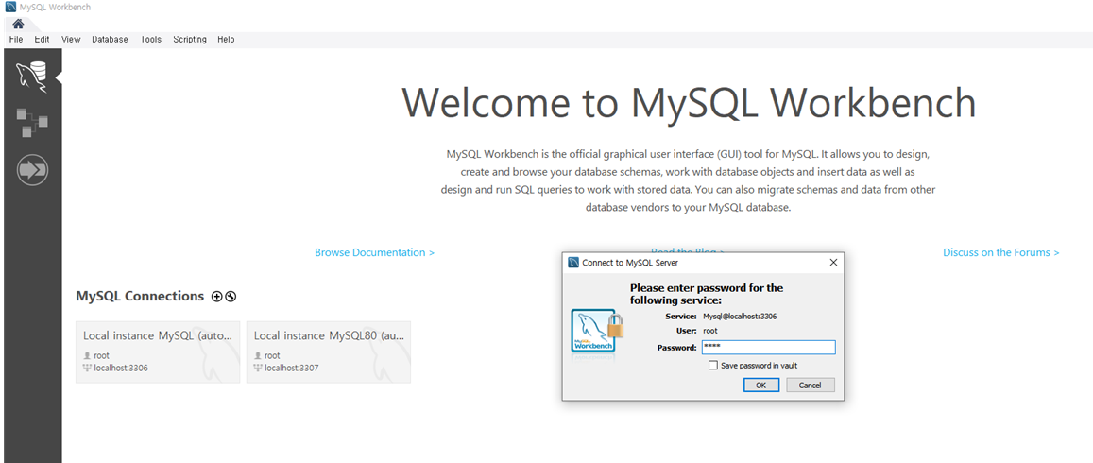Confirm the password with OK button
This screenshot has height=463, width=1093.
[x=761, y=385]
